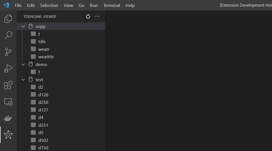Open the Selection menu

pyautogui.click(x=49, y=5)
